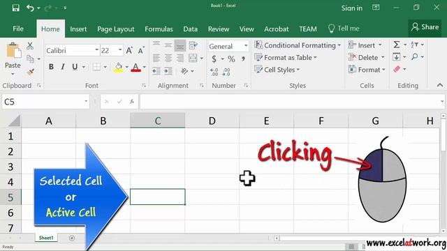The image size is (447, 251).
Task: Open the Name Box C5 dropdown arrow
Action: [x=86, y=102]
